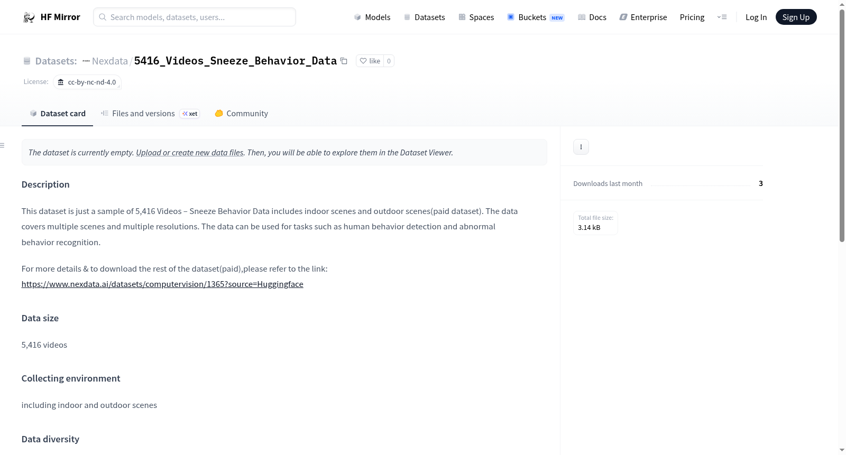
Task: Click the 5416_Videos_Sneeze_Behavior_Data title
Action: pos(235,61)
